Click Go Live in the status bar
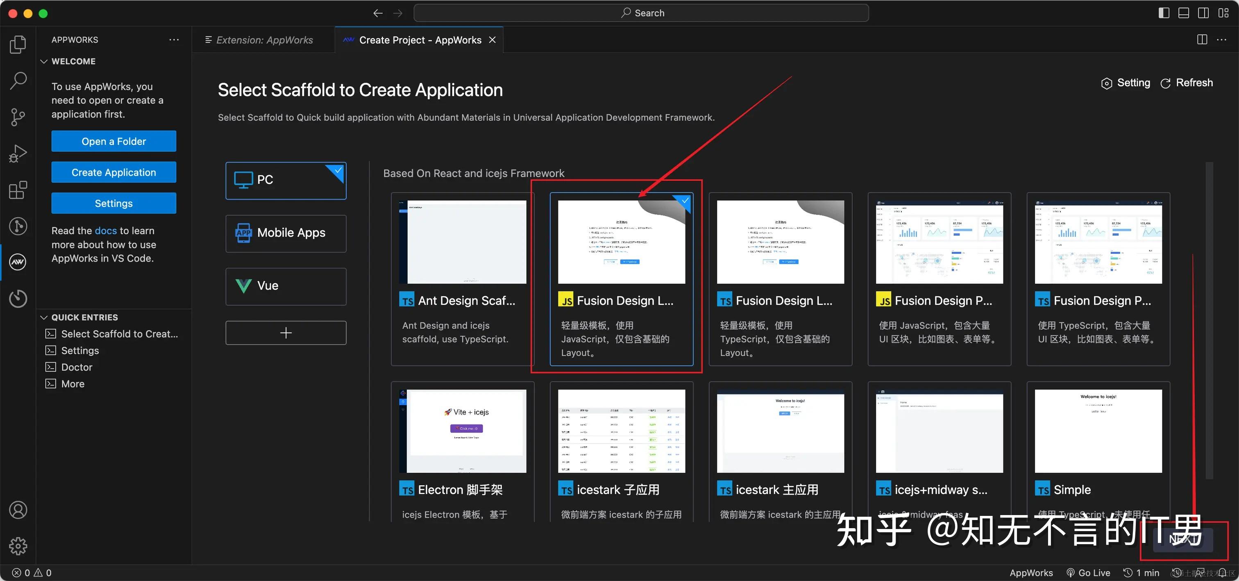 (x=1089, y=573)
